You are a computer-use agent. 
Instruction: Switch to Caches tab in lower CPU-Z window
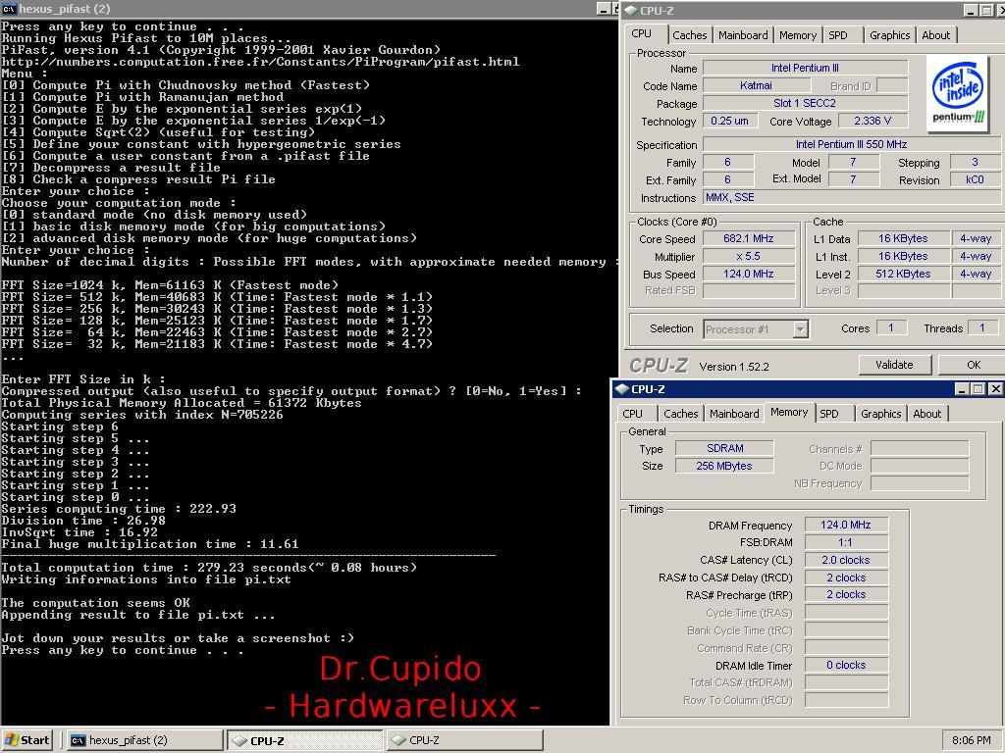tap(681, 414)
